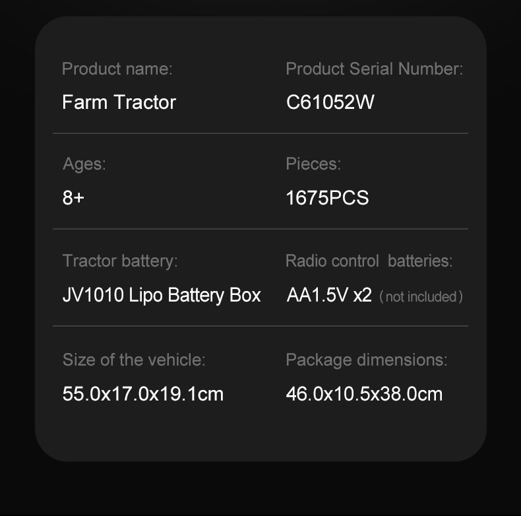
Task: Click the divider line below Farm Tractor row
Action: point(260,133)
